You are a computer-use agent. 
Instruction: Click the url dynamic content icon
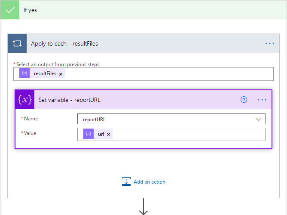(89, 134)
